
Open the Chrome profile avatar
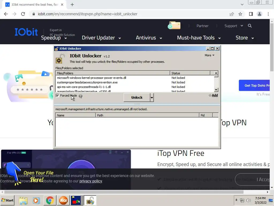tap(260, 14)
